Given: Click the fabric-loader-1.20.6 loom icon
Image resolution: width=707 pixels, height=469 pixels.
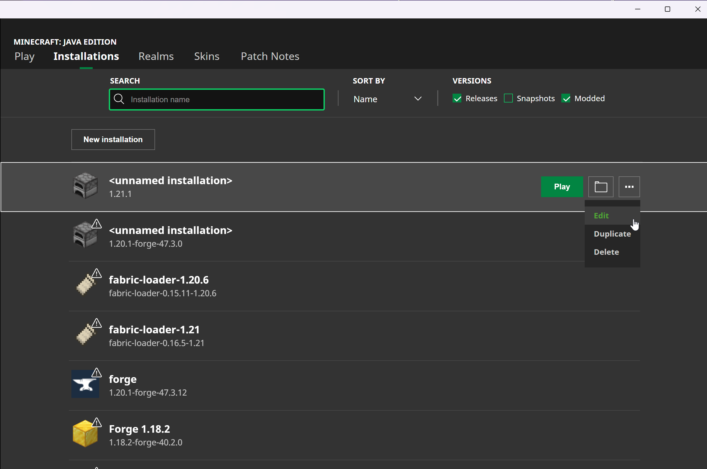Looking at the screenshot, I should (86, 285).
